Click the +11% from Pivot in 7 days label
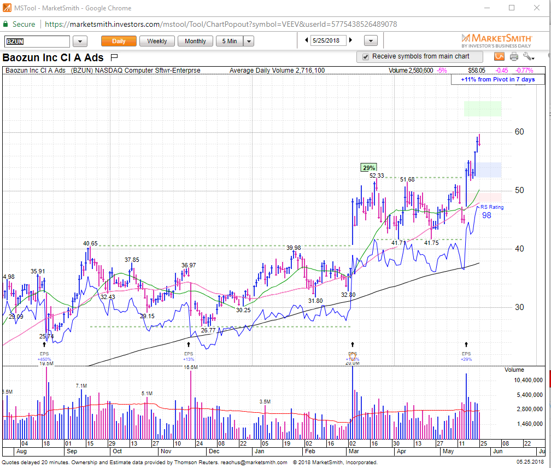This screenshot has height=468, width=551. click(497, 79)
